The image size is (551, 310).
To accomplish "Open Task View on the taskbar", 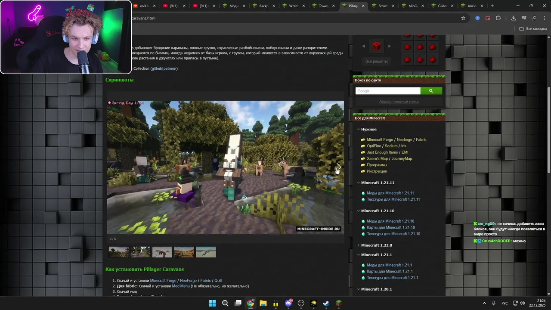I will tap(238, 303).
